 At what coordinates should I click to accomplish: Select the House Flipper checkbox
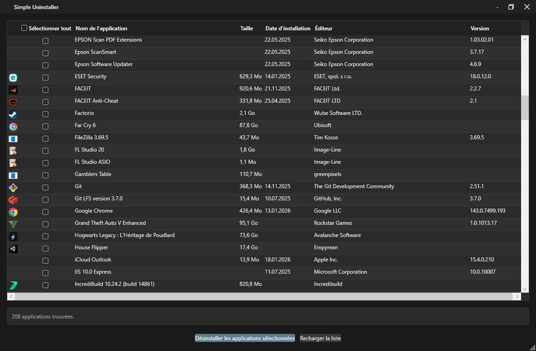coord(45,249)
